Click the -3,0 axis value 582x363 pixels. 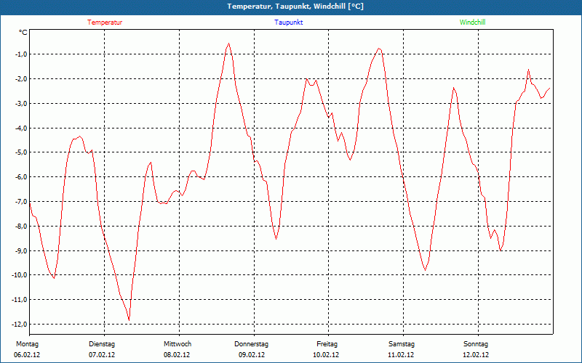click(21, 103)
